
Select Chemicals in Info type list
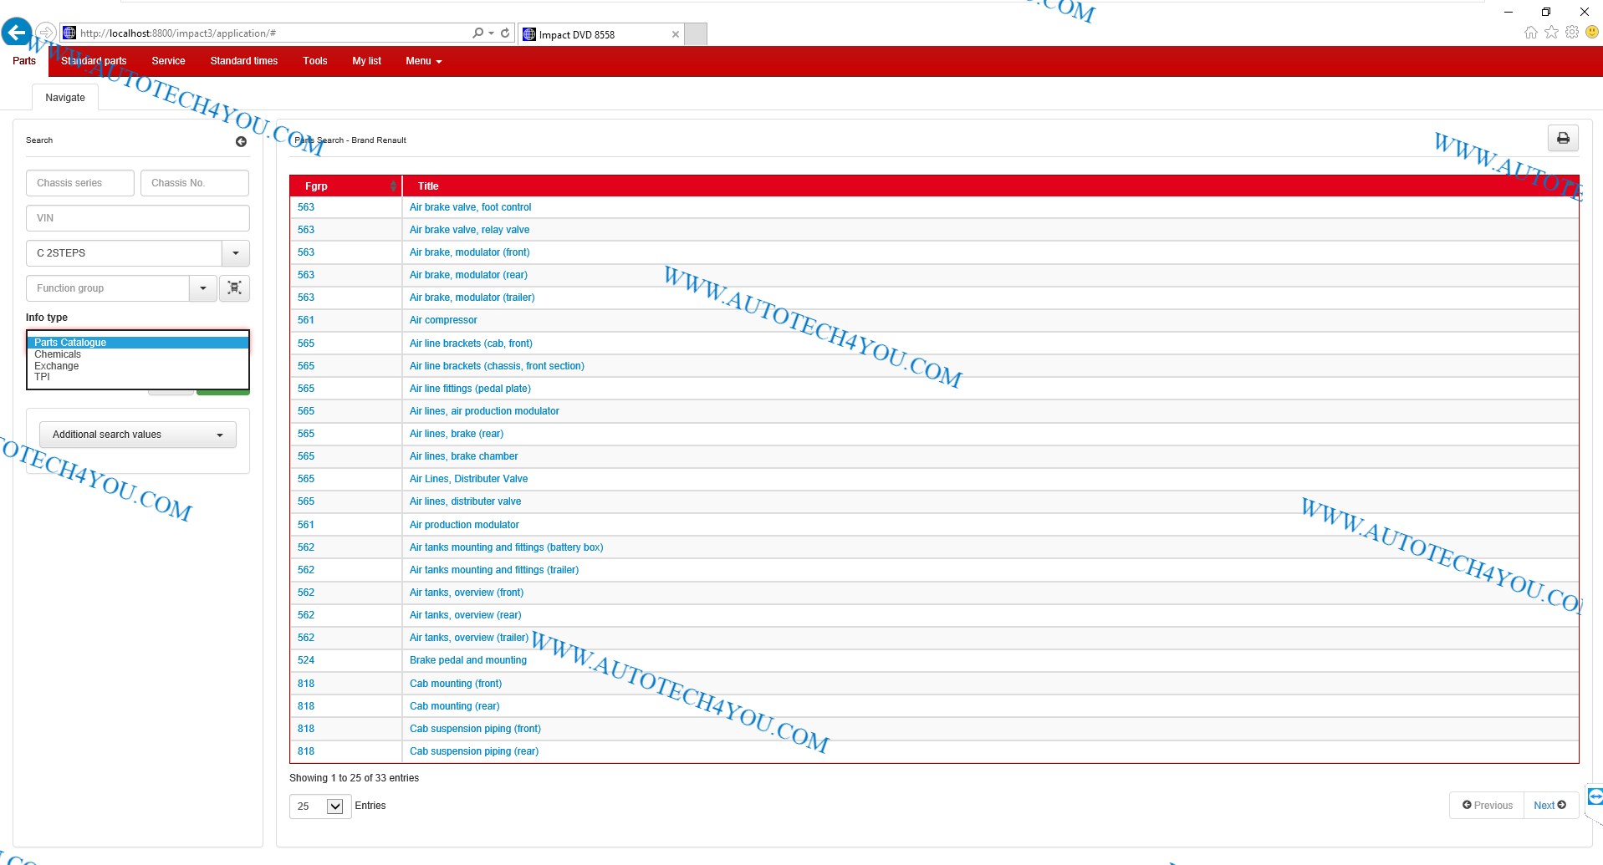tap(58, 354)
